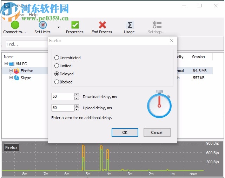The width and height of the screenshot is (225, 178).
Task: Click the 557 KB session value
Action: (199, 78)
